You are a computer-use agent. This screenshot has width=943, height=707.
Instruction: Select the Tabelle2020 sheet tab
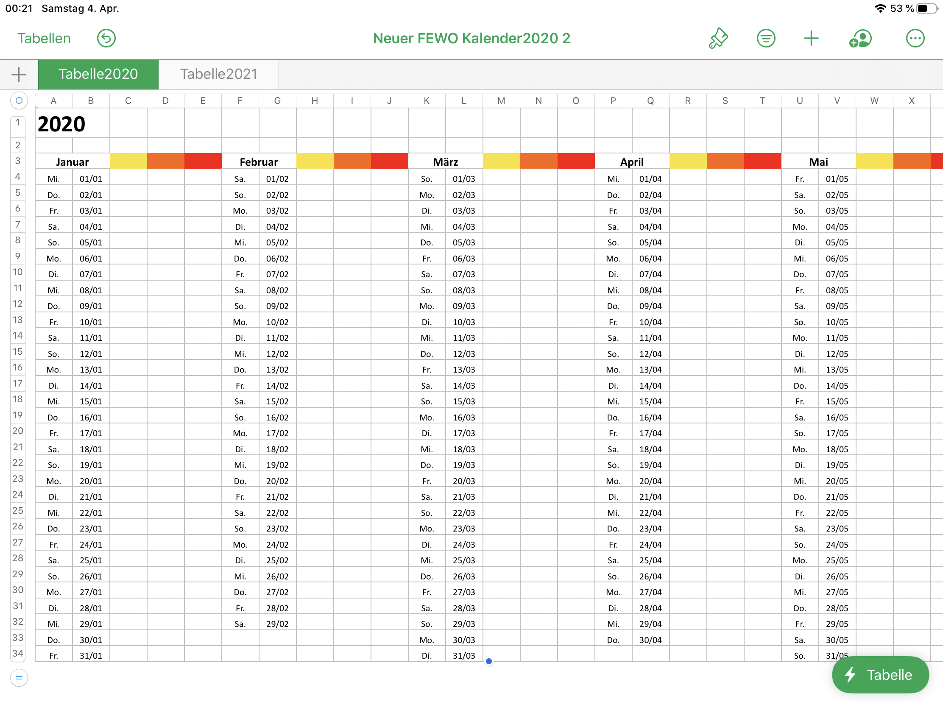pyautogui.click(x=98, y=74)
